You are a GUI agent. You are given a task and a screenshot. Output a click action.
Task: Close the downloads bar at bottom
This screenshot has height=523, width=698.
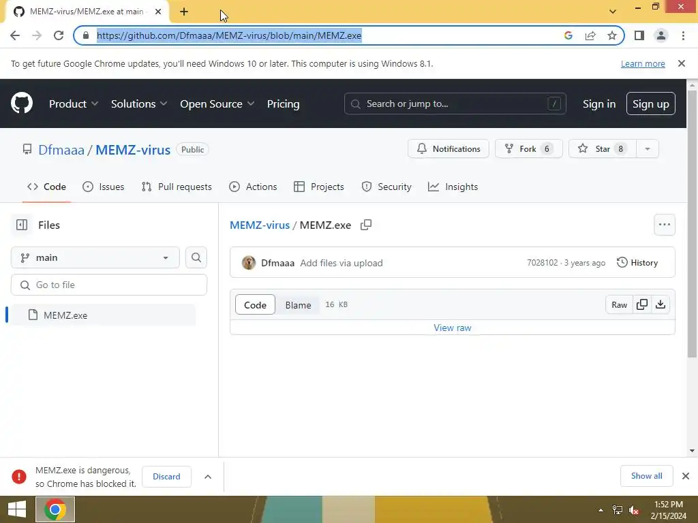pos(686,476)
